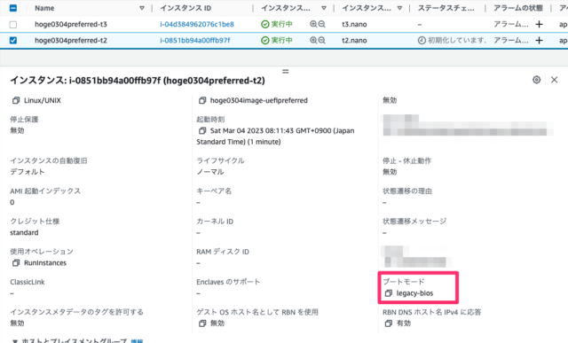Open instance ID link i-04d384962076c1be8
This screenshot has width=568, height=343.
coord(197,24)
